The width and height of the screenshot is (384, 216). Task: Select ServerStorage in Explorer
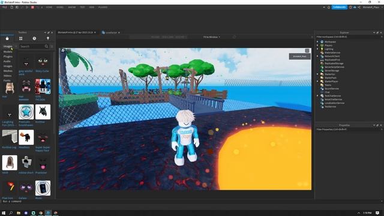click(x=332, y=71)
